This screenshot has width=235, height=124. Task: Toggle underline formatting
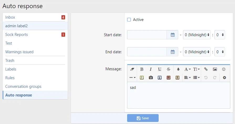click(160, 69)
